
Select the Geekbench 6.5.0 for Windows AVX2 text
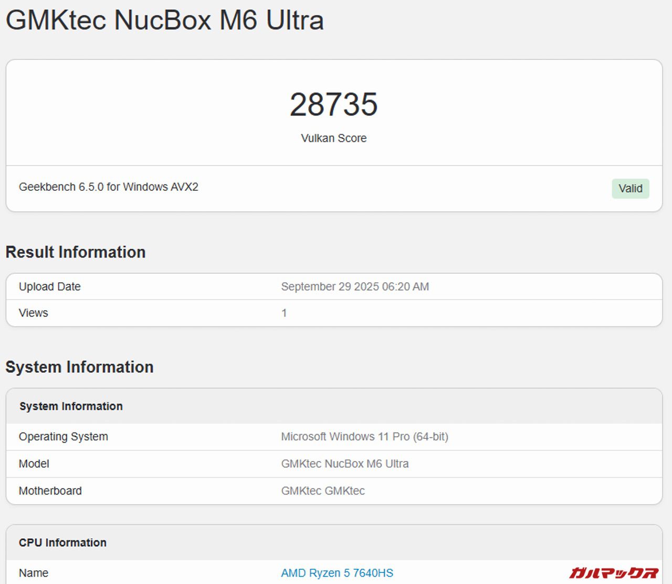click(109, 187)
